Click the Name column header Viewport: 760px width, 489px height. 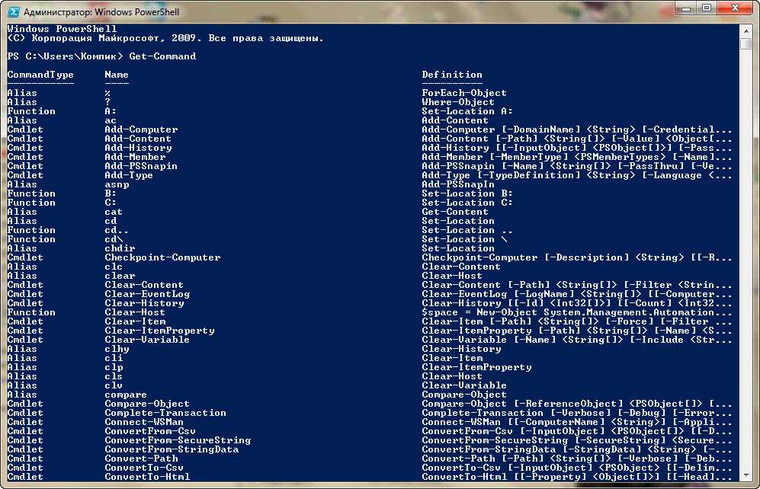pyautogui.click(x=117, y=75)
